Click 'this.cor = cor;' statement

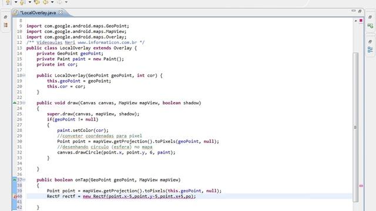tap(66, 86)
